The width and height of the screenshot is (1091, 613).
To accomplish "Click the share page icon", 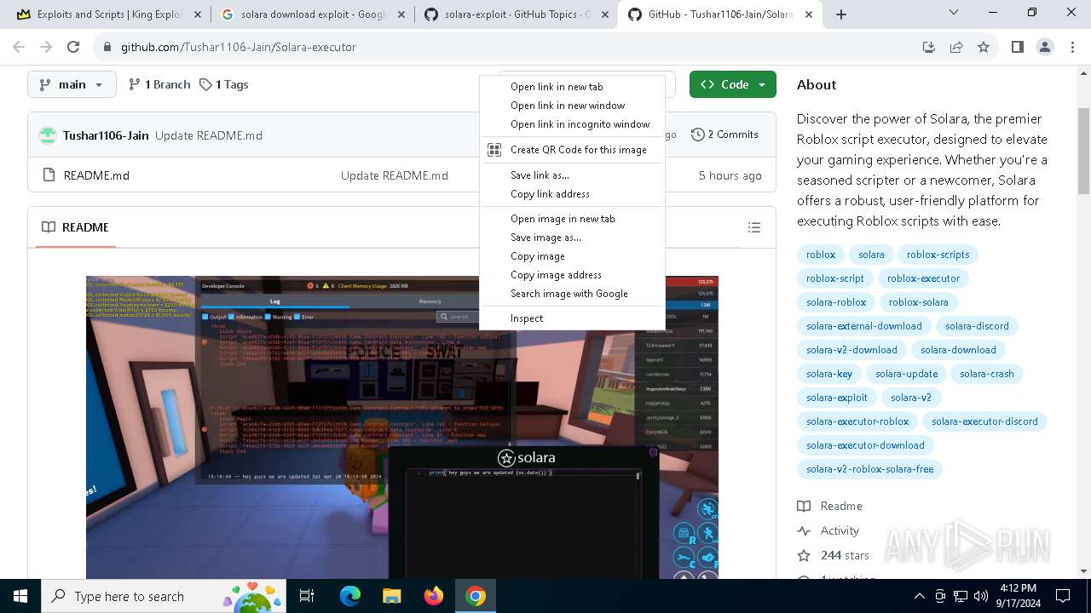I will [x=956, y=47].
